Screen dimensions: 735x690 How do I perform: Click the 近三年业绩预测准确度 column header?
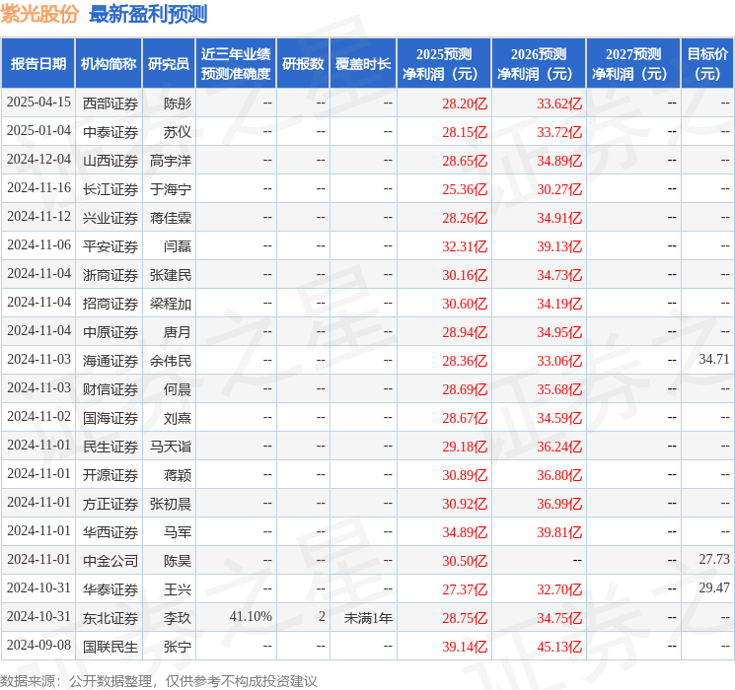[x=236, y=64]
